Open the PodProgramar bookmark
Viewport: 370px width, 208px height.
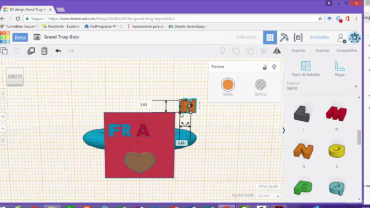coord(103,27)
